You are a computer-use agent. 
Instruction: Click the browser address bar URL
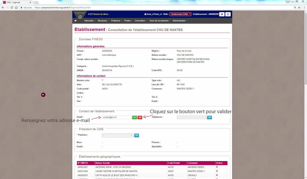(x=62, y=7)
